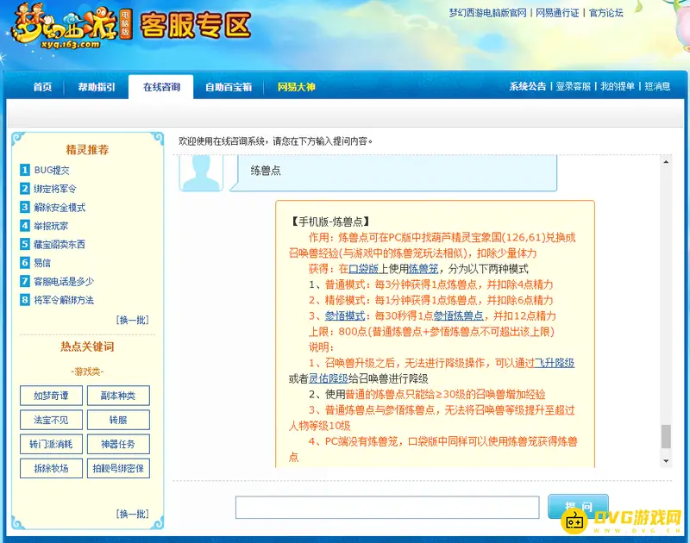
Task: Select the 易信 recommendation
Action: pos(42,263)
